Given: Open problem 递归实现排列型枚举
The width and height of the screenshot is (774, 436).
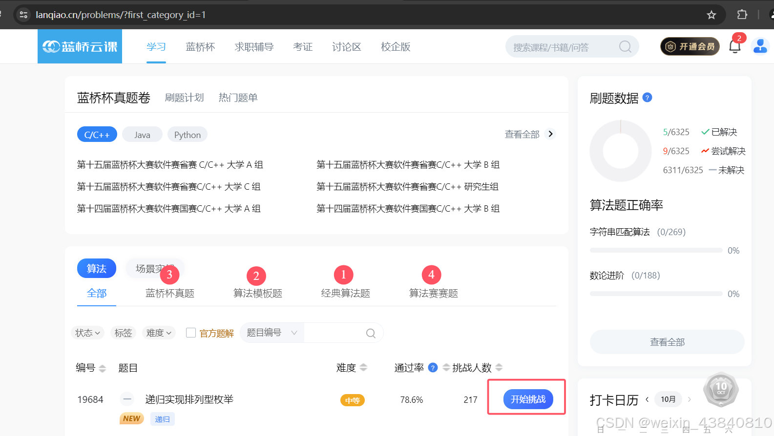Looking at the screenshot, I should 189,399.
